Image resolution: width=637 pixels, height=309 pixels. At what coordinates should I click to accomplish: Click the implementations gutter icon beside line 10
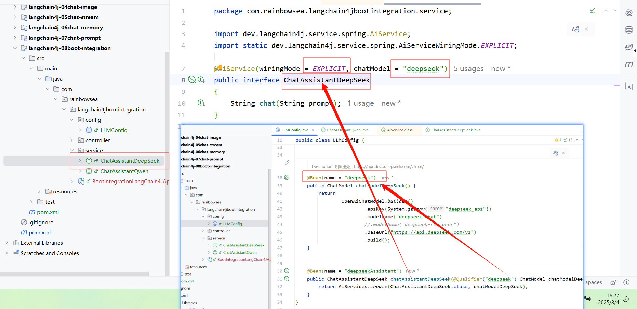pyautogui.click(x=201, y=103)
